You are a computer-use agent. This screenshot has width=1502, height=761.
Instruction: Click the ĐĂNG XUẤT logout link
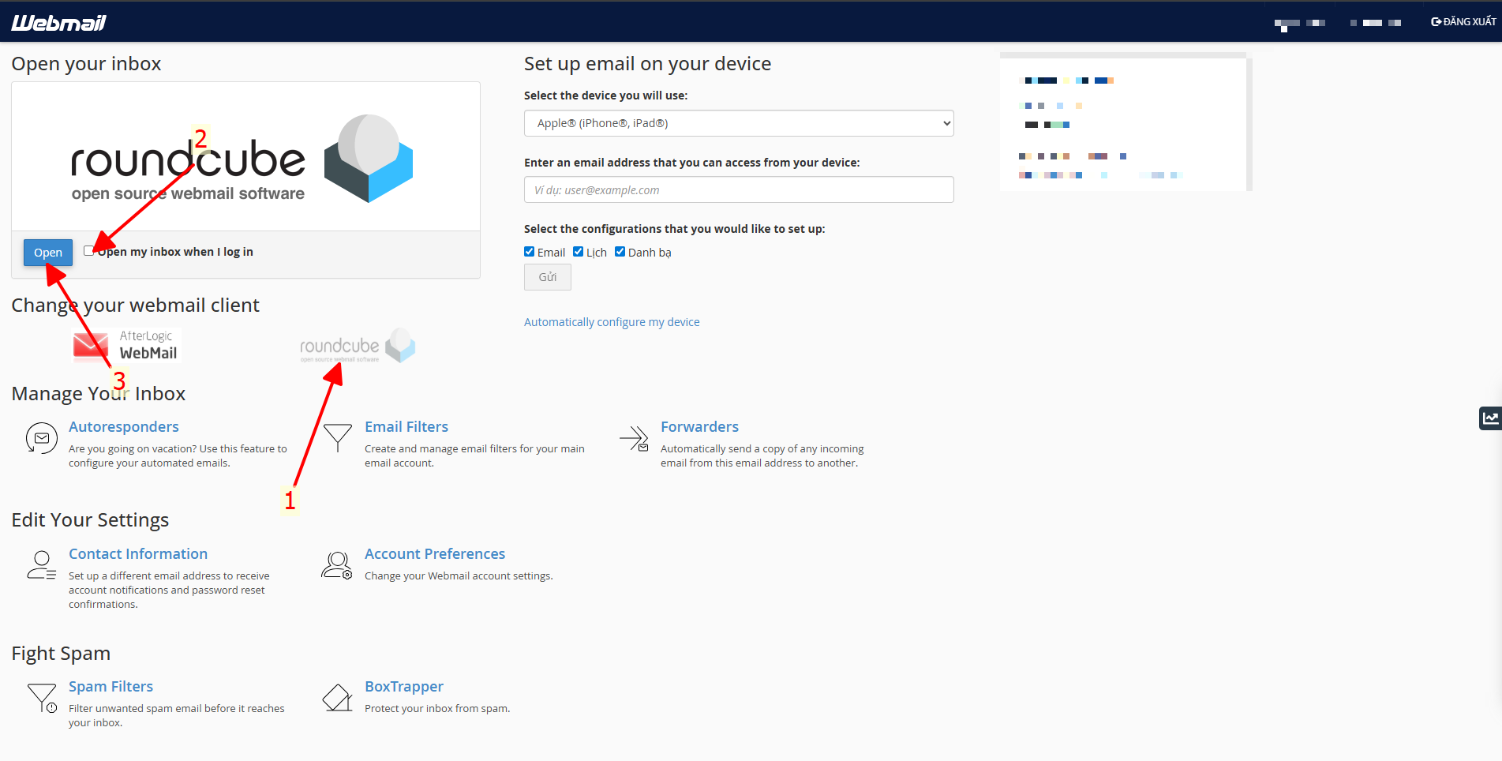(x=1463, y=21)
